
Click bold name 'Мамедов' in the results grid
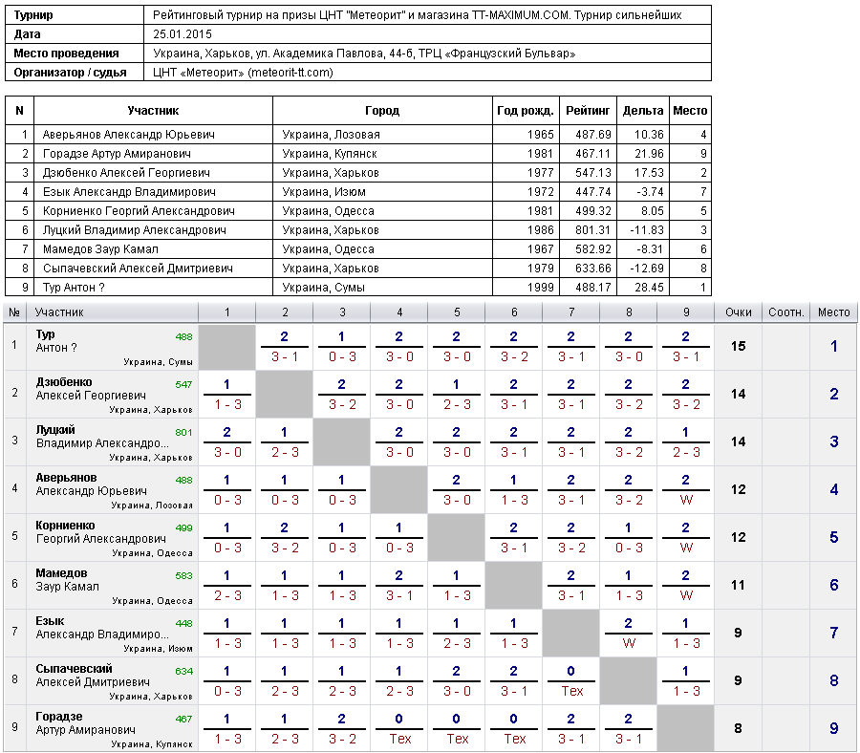point(61,573)
